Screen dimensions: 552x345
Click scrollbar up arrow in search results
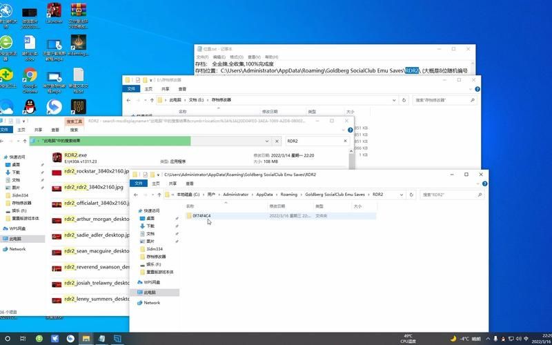351,152
